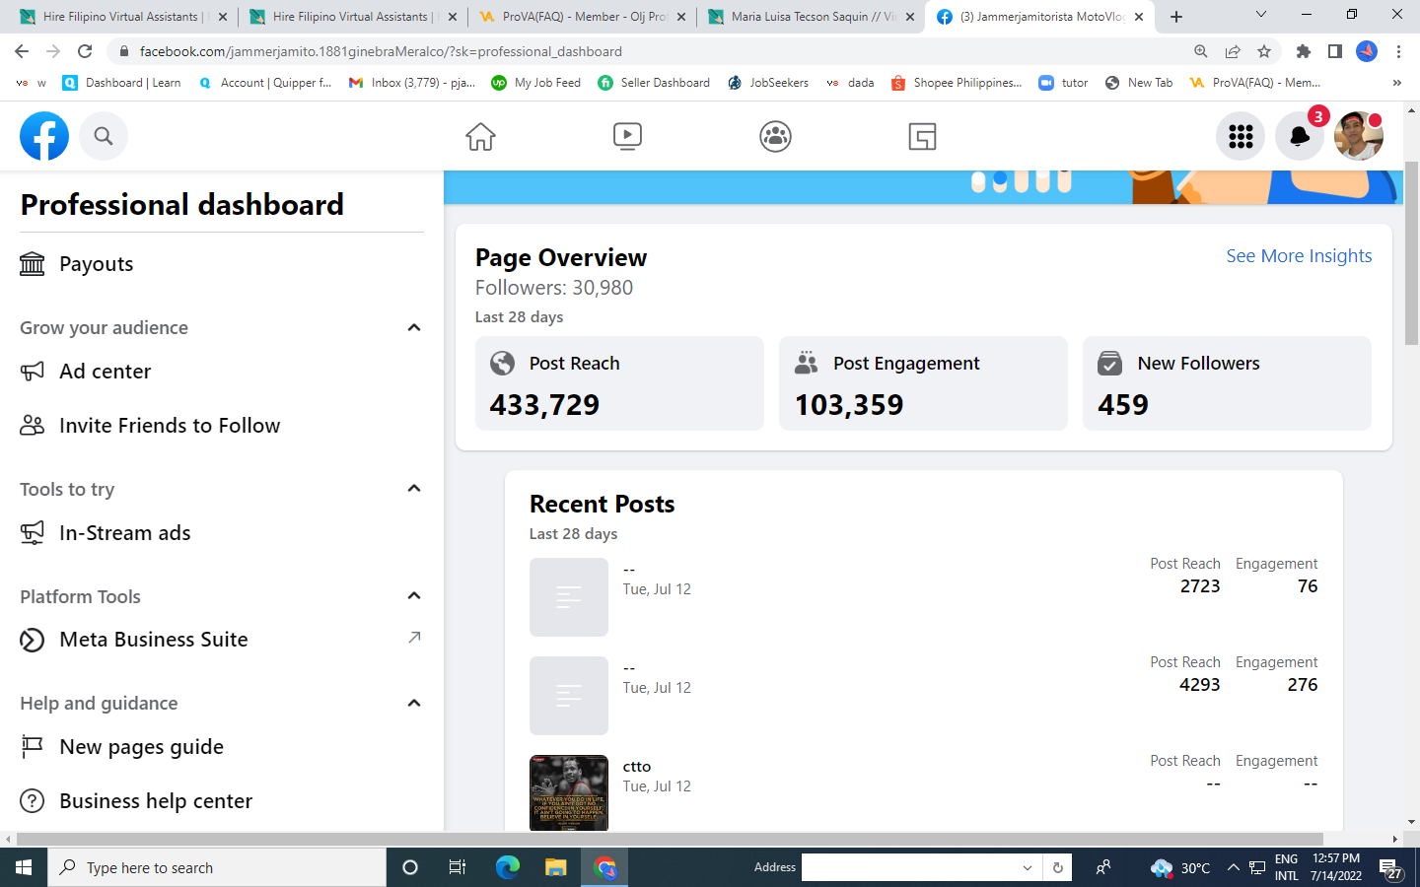Viewport: 1420px width, 887px height.
Task: Open the Seller Dashboard bookmark
Action: [654, 83]
